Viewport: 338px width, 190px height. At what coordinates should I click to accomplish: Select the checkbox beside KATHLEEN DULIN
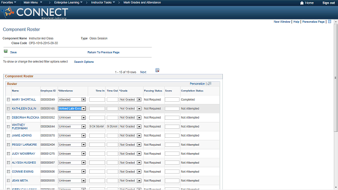pos(8,109)
